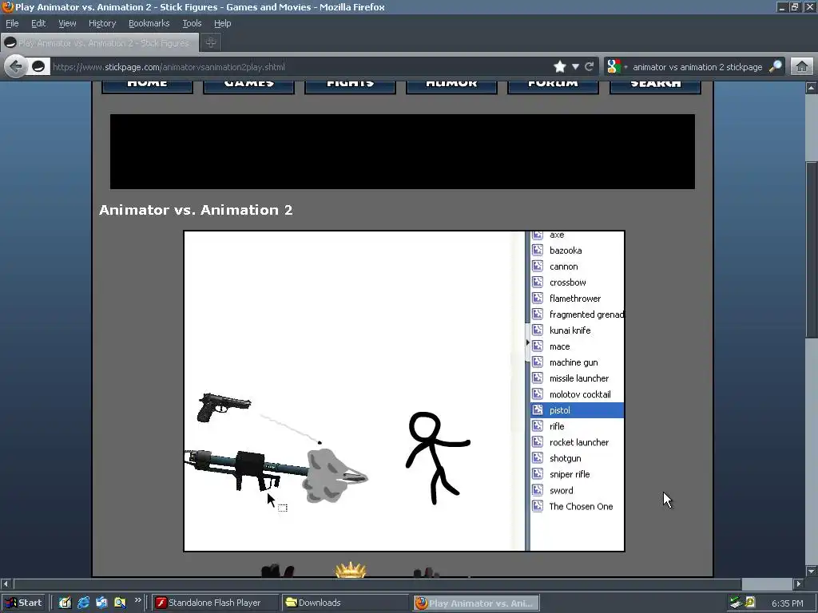
Task: Click the sniper rifle item icon
Action: (x=538, y=474)
